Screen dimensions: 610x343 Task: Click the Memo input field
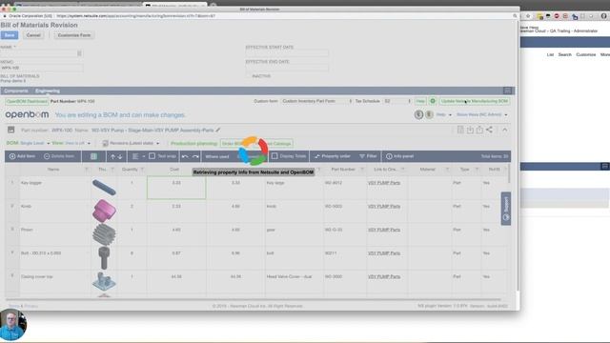pyautogui.click(x=41, y=68)
